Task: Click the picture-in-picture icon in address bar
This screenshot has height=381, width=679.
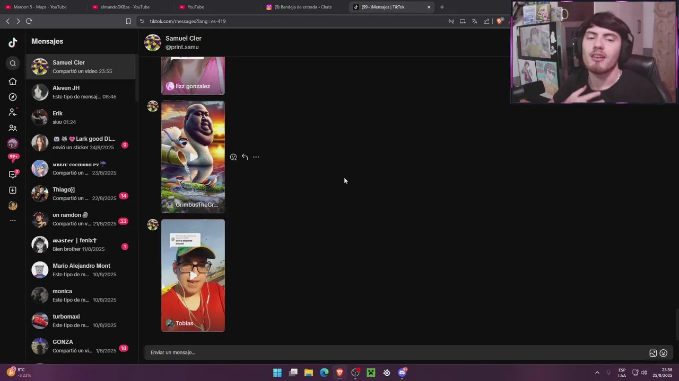Action: click(x=463, y=21)
